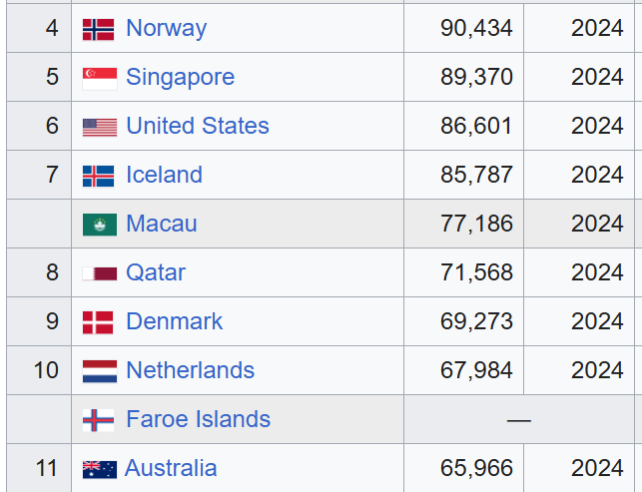Open the Singapore country link

pos(180,77)
